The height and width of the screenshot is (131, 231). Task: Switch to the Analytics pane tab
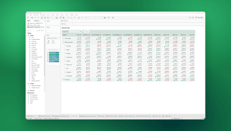click(x=37, y=21)
